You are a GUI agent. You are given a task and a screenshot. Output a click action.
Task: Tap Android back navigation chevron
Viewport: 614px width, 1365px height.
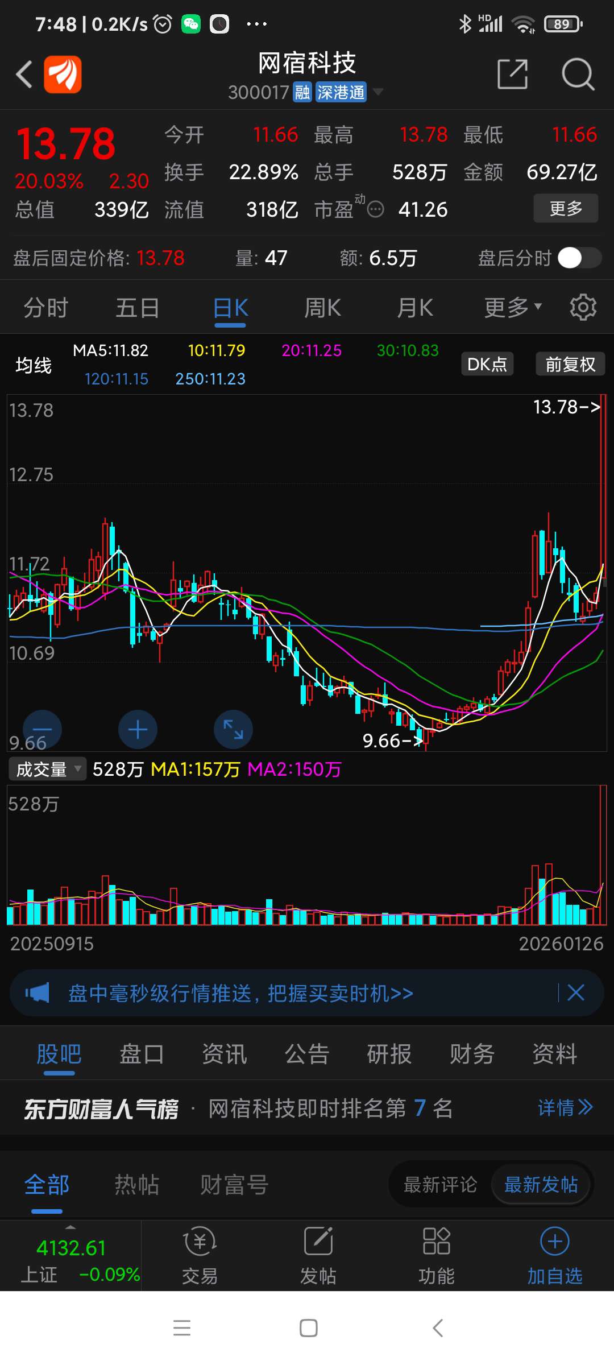[x=437, y=1328]
